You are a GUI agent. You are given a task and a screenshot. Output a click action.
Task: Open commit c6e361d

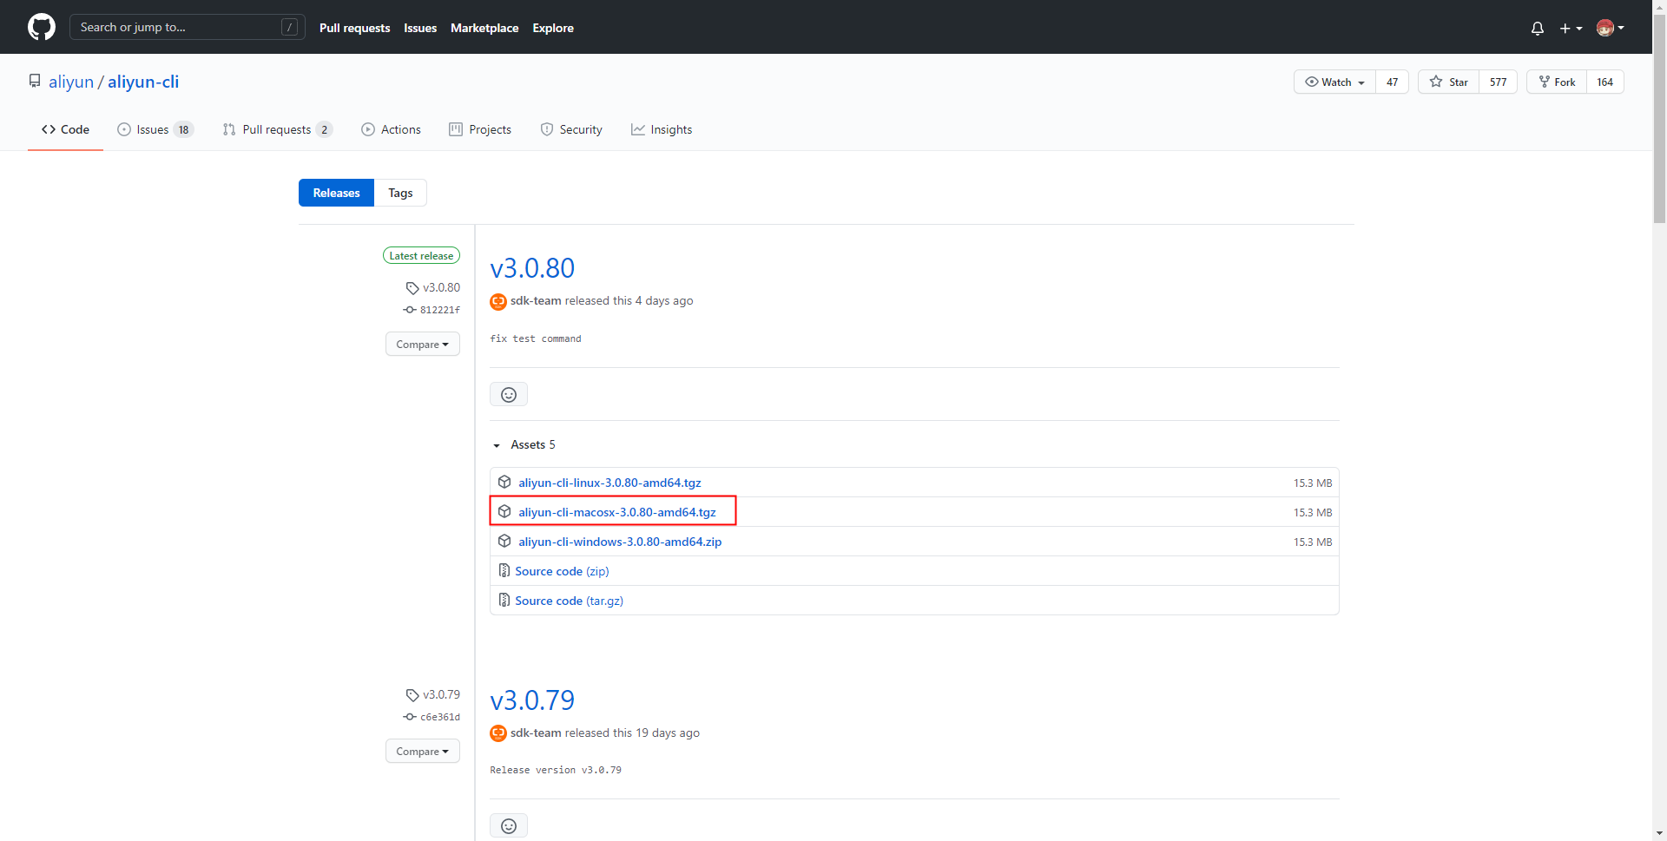tap(432, 717)
